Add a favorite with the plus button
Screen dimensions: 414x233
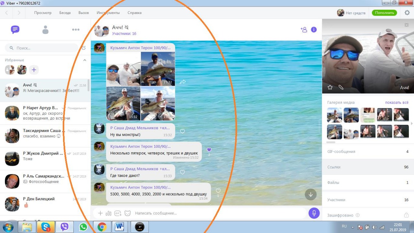pyautogui.click(x=34, y=70)
